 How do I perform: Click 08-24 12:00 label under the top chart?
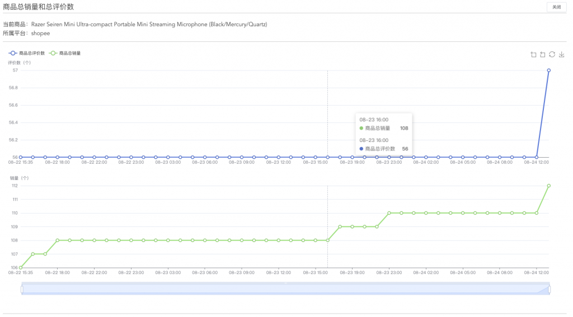point(537,163)
